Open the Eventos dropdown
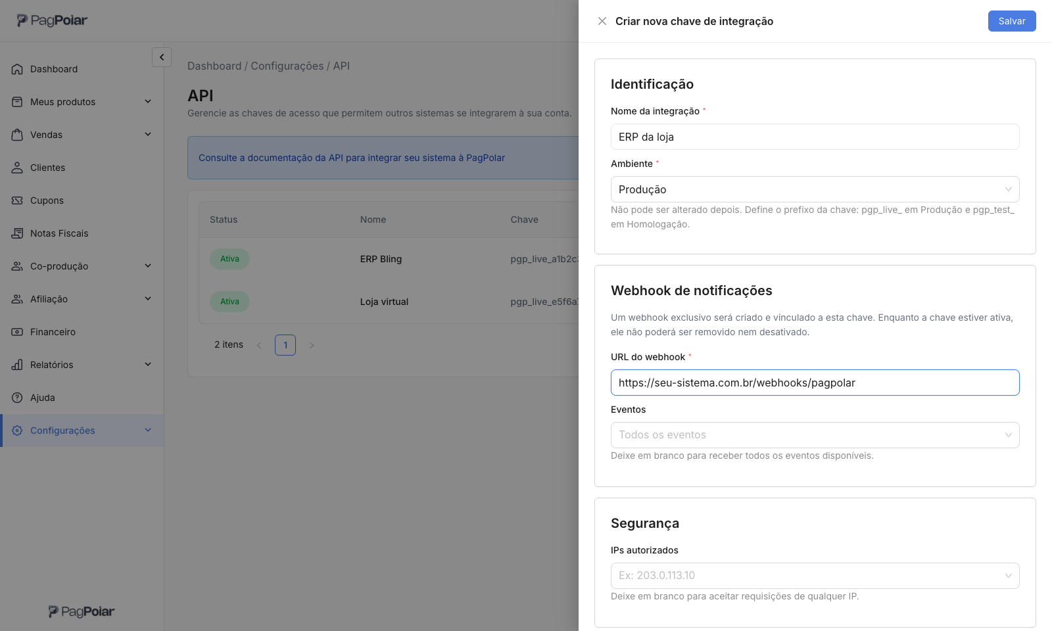This screenshot has width=1052, height=631. point(815,435)
